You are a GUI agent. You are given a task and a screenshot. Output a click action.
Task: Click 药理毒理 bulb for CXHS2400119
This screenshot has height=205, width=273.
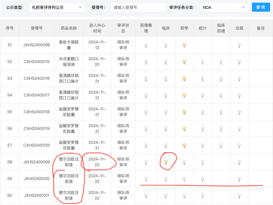click(146, 129)
